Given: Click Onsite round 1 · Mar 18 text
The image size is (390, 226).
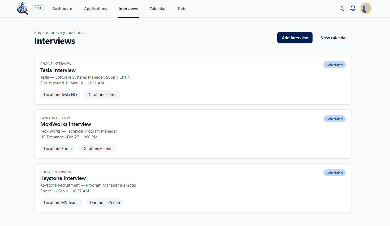Looking at the screenshot, I should tap(72, 83).
